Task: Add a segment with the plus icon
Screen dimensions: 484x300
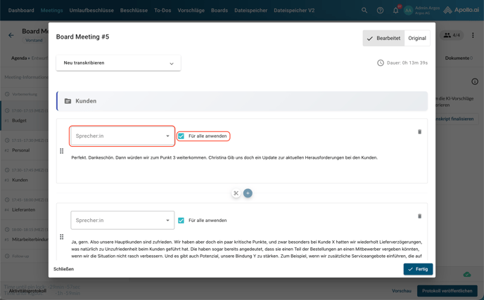Action: point(248,193)
